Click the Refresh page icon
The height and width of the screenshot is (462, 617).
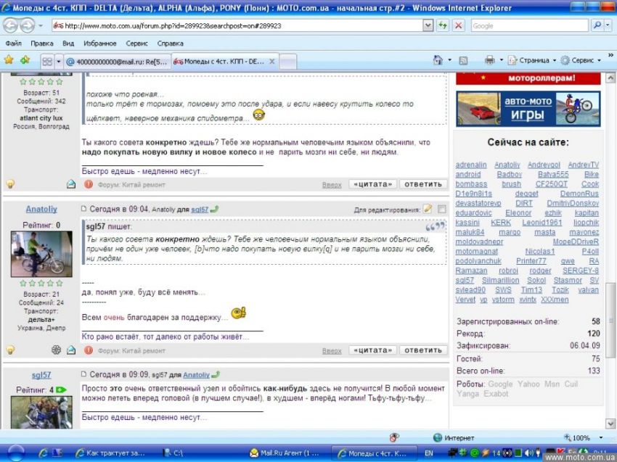443,25
